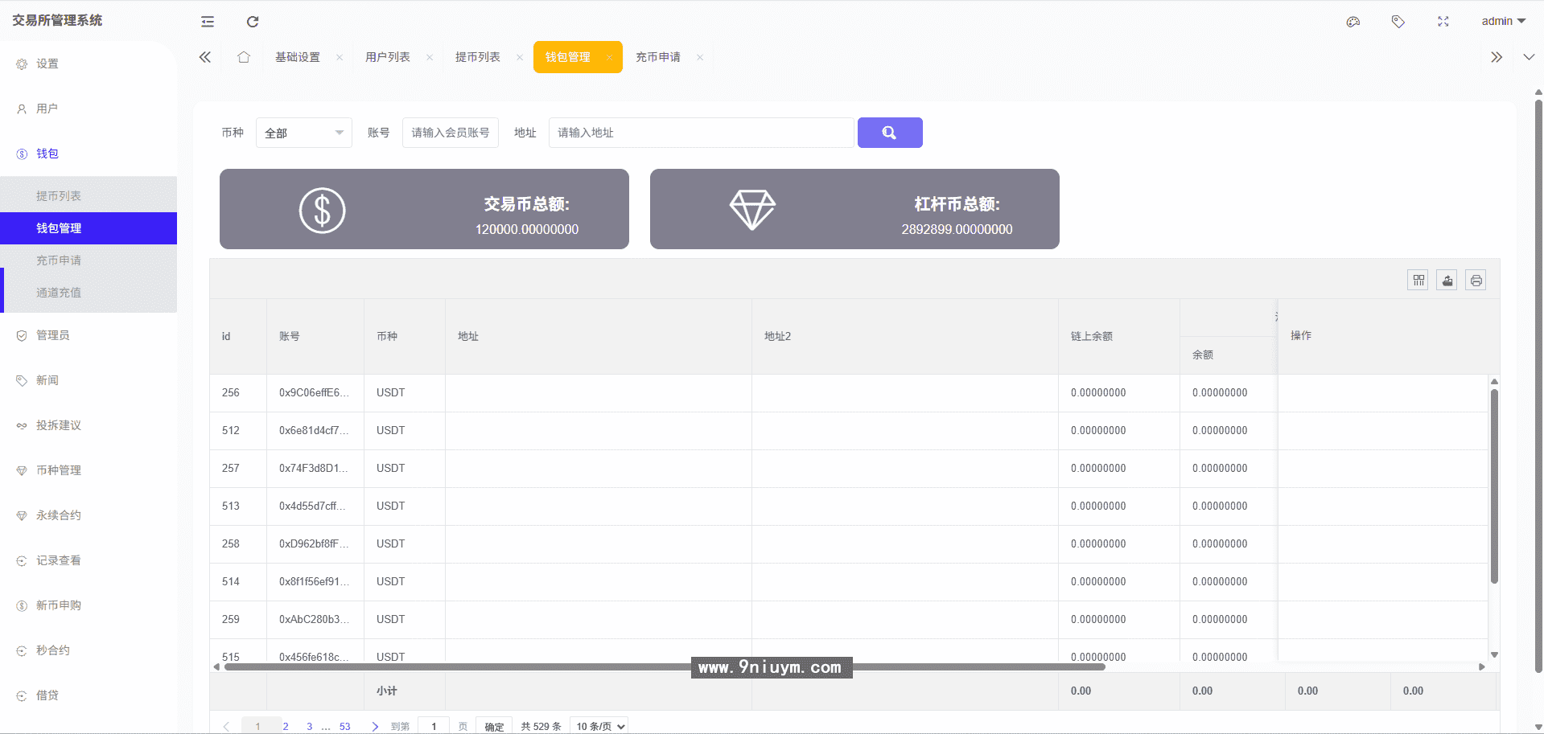
Task: Switch to the 提币列表 tab
Action: 478,57
